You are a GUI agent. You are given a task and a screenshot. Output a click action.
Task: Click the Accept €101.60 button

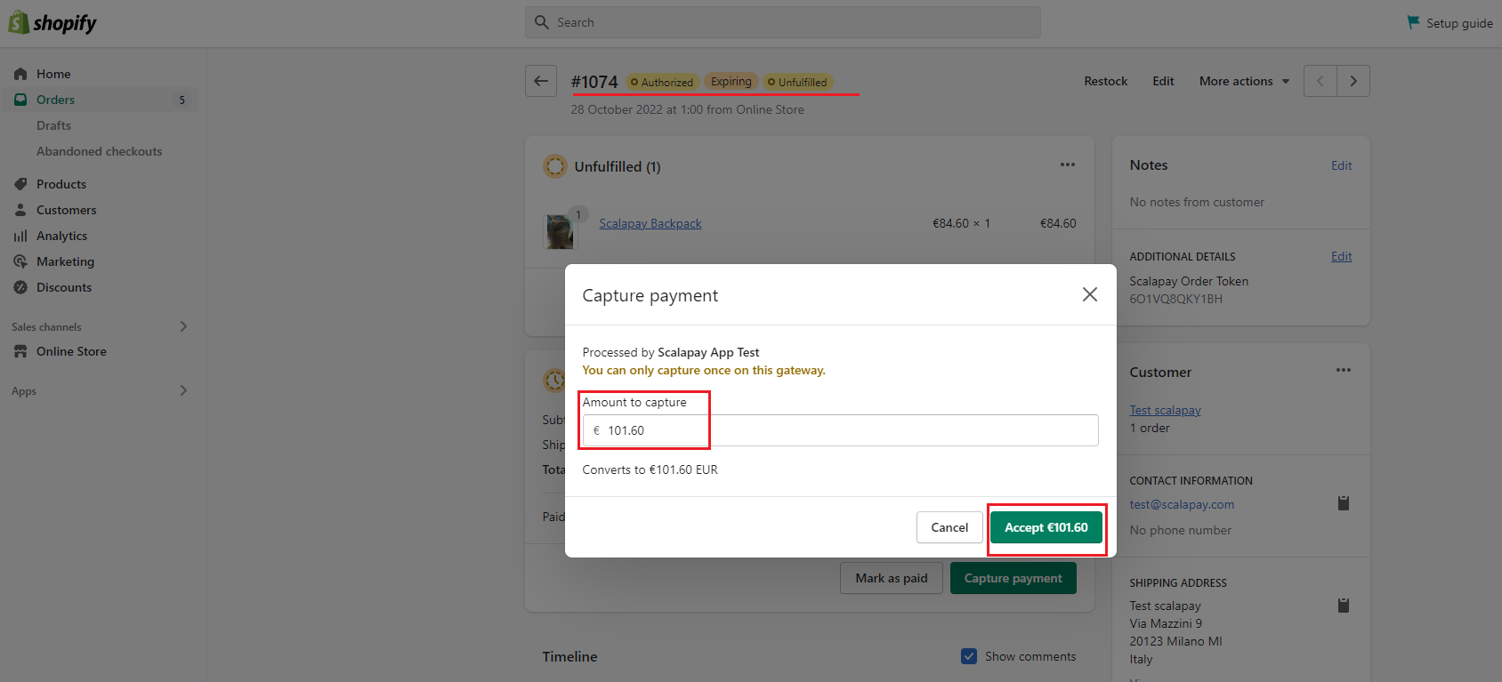click(x=1046, y=527)
